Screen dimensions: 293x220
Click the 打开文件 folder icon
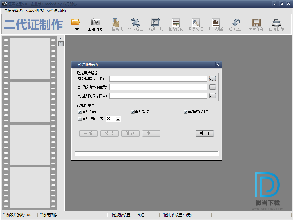tap(75, 22)
